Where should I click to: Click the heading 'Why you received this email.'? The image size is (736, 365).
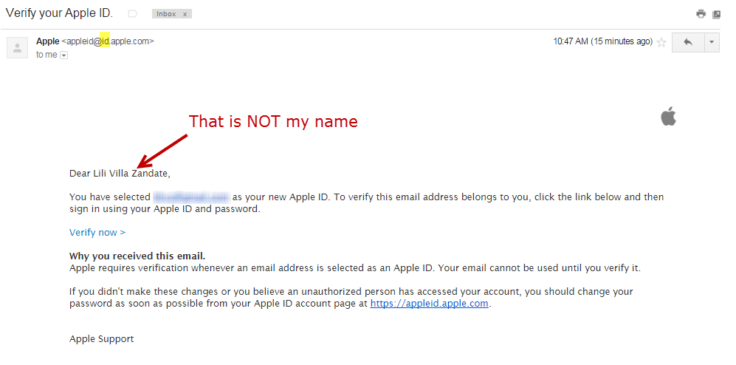(137, 256)
